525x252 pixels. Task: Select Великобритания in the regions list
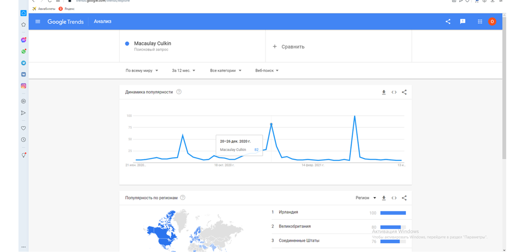pyautogui.click(x=294, y=226)
